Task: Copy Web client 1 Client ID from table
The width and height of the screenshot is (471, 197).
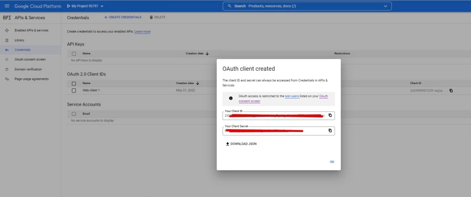Action: [451, 90]
